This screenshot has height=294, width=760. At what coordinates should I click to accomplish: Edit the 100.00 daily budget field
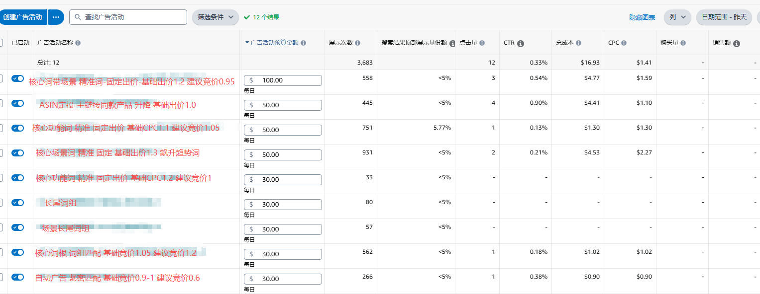click(x=283, y=80)
